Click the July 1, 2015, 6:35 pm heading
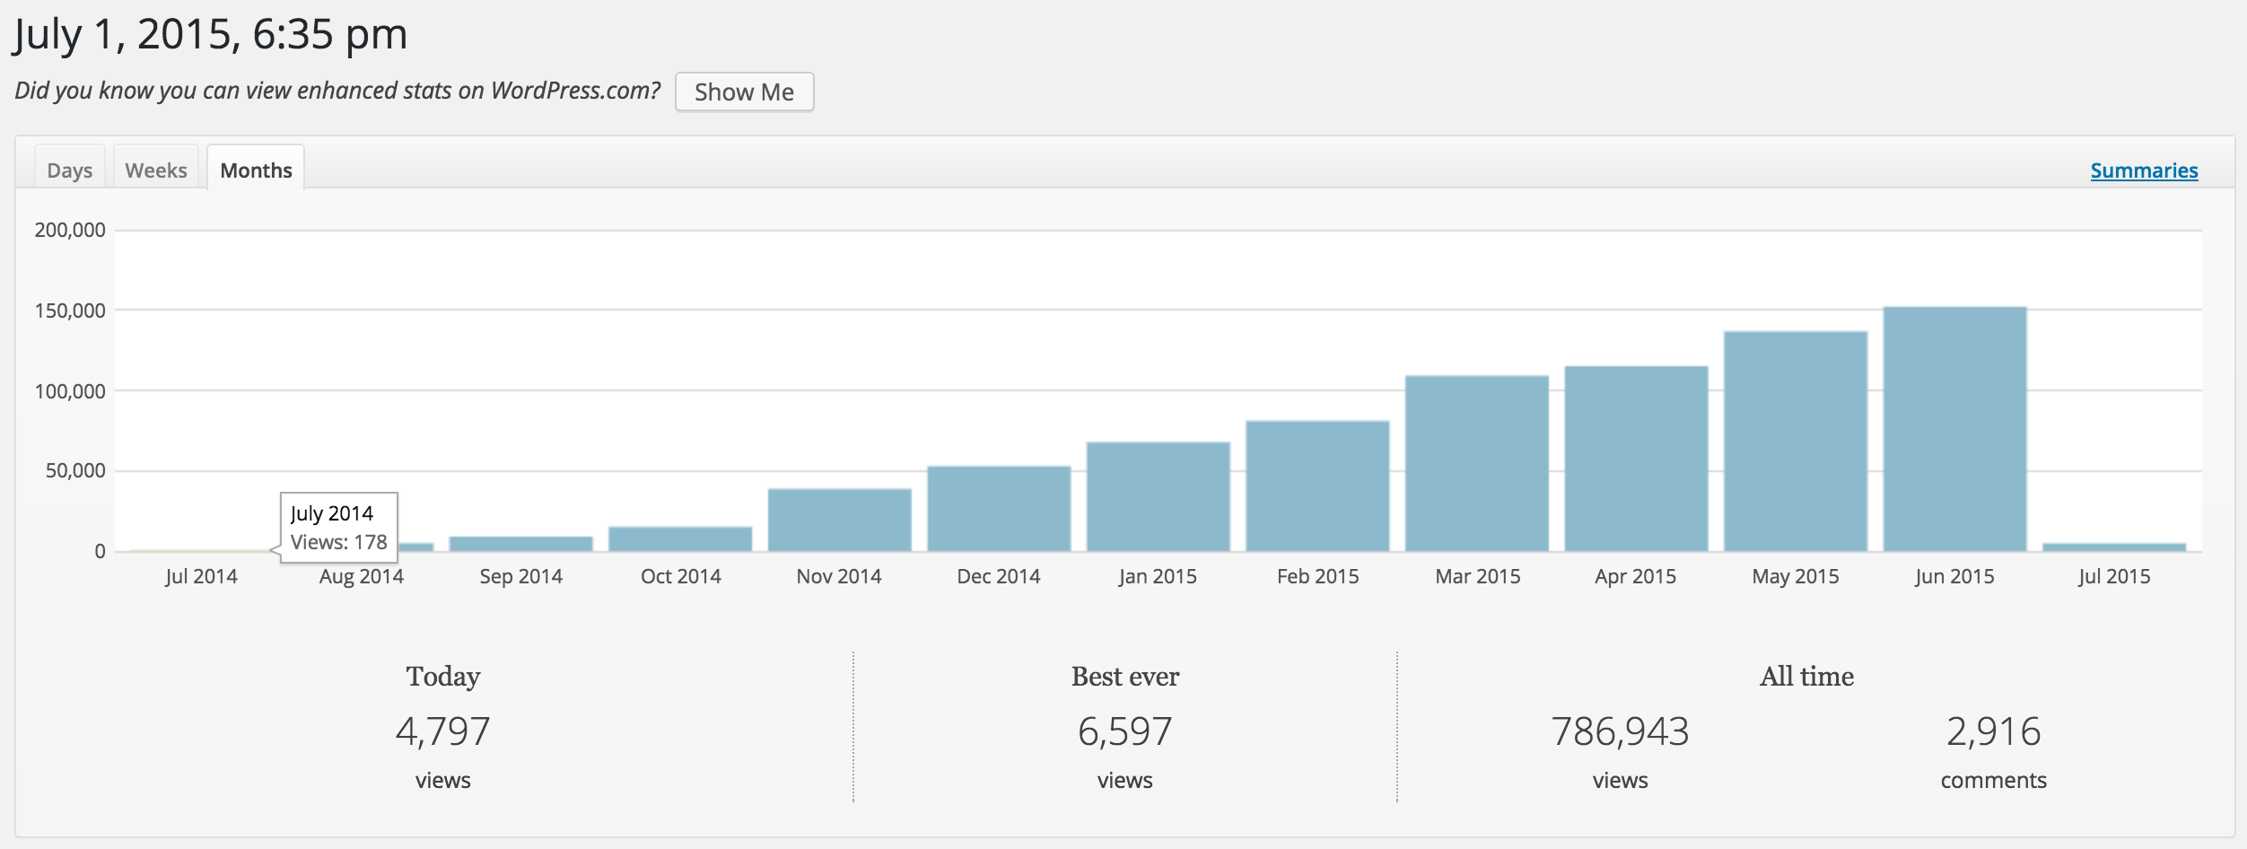Viewport: 2247px width, 849px height. click(210, 35)
